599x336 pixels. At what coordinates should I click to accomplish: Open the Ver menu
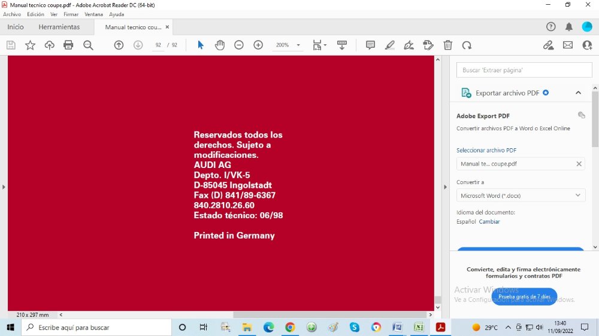[x=54, y=14]
